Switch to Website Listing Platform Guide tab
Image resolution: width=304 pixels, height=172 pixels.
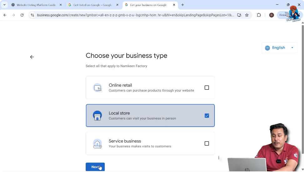point(36,5)
